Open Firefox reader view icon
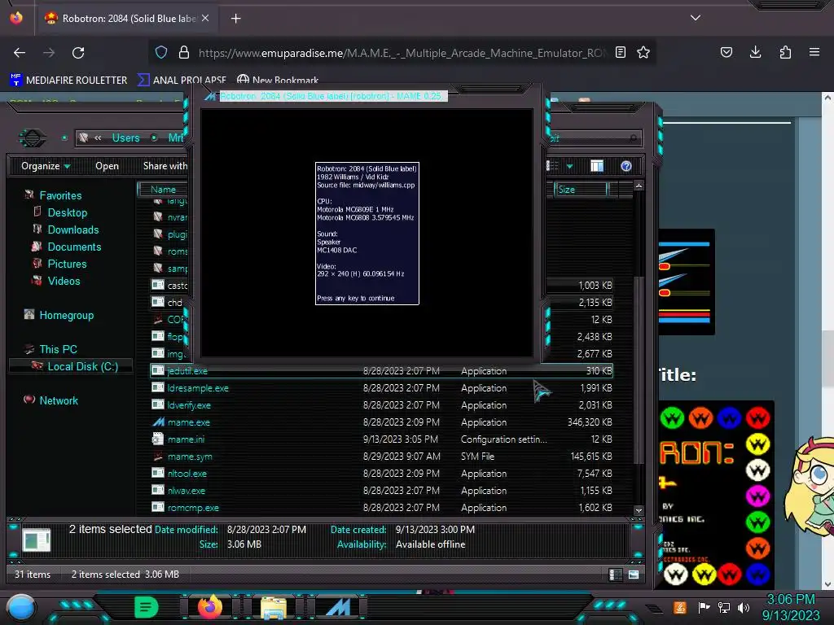 (x=620, y=52)
